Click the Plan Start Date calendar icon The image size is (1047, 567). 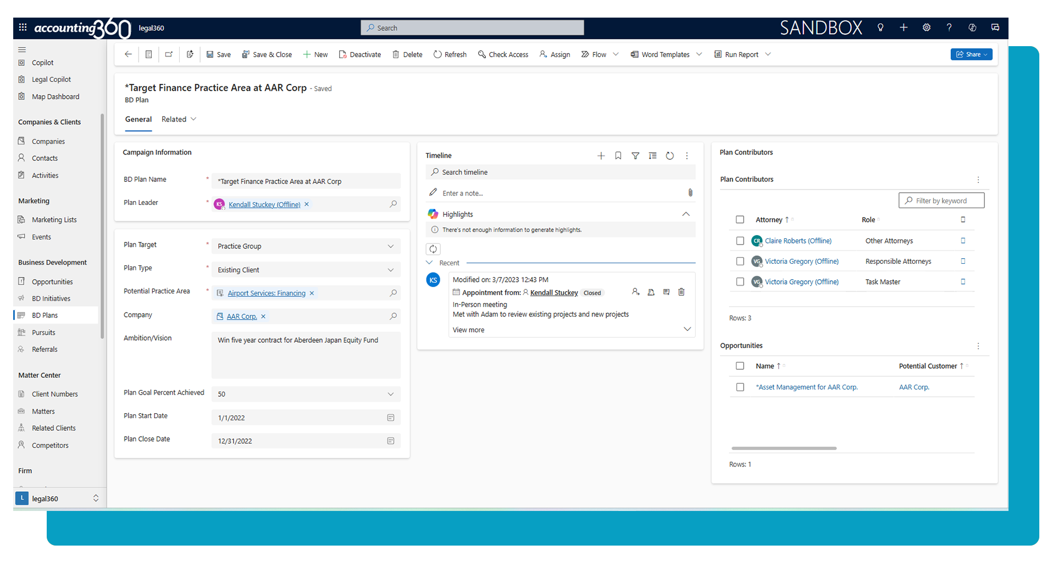(391, 418)
